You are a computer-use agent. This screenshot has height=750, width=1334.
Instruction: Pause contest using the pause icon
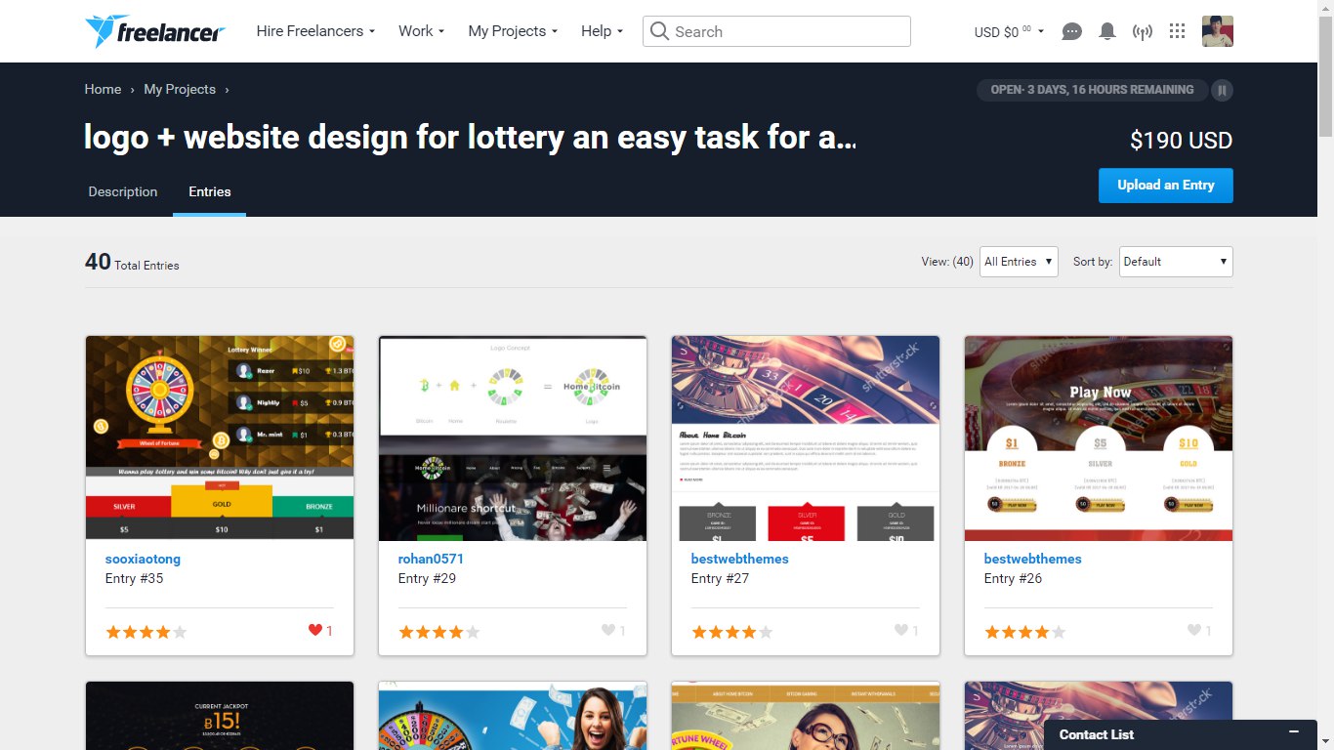(1222, 91)
